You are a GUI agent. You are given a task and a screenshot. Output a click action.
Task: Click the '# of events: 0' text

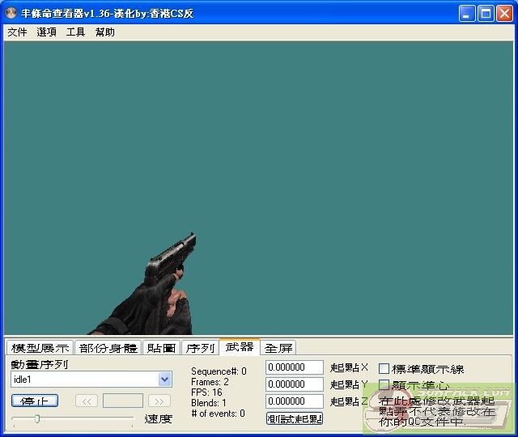tap(218, 414)
